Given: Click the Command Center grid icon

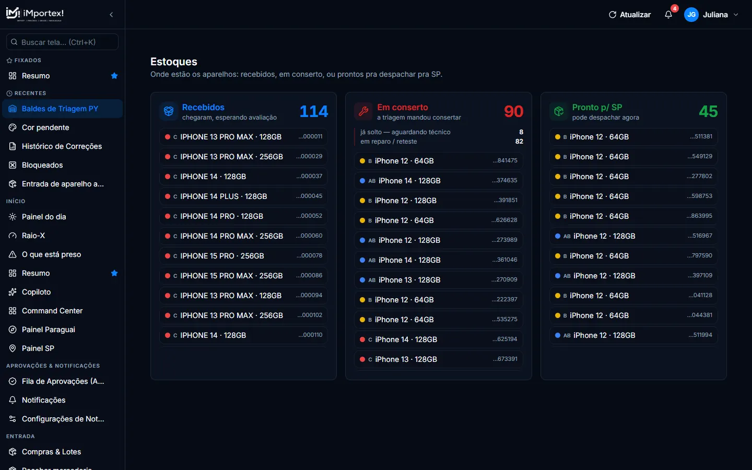Looking at the screenshot, I should point(13,311).
